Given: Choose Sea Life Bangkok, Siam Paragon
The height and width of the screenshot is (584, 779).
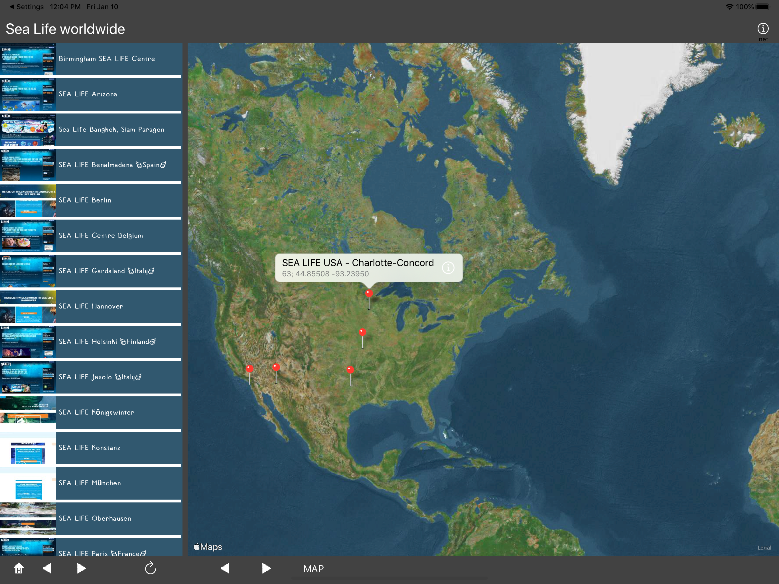Looking at the screenshot, I should coord(90,130).
